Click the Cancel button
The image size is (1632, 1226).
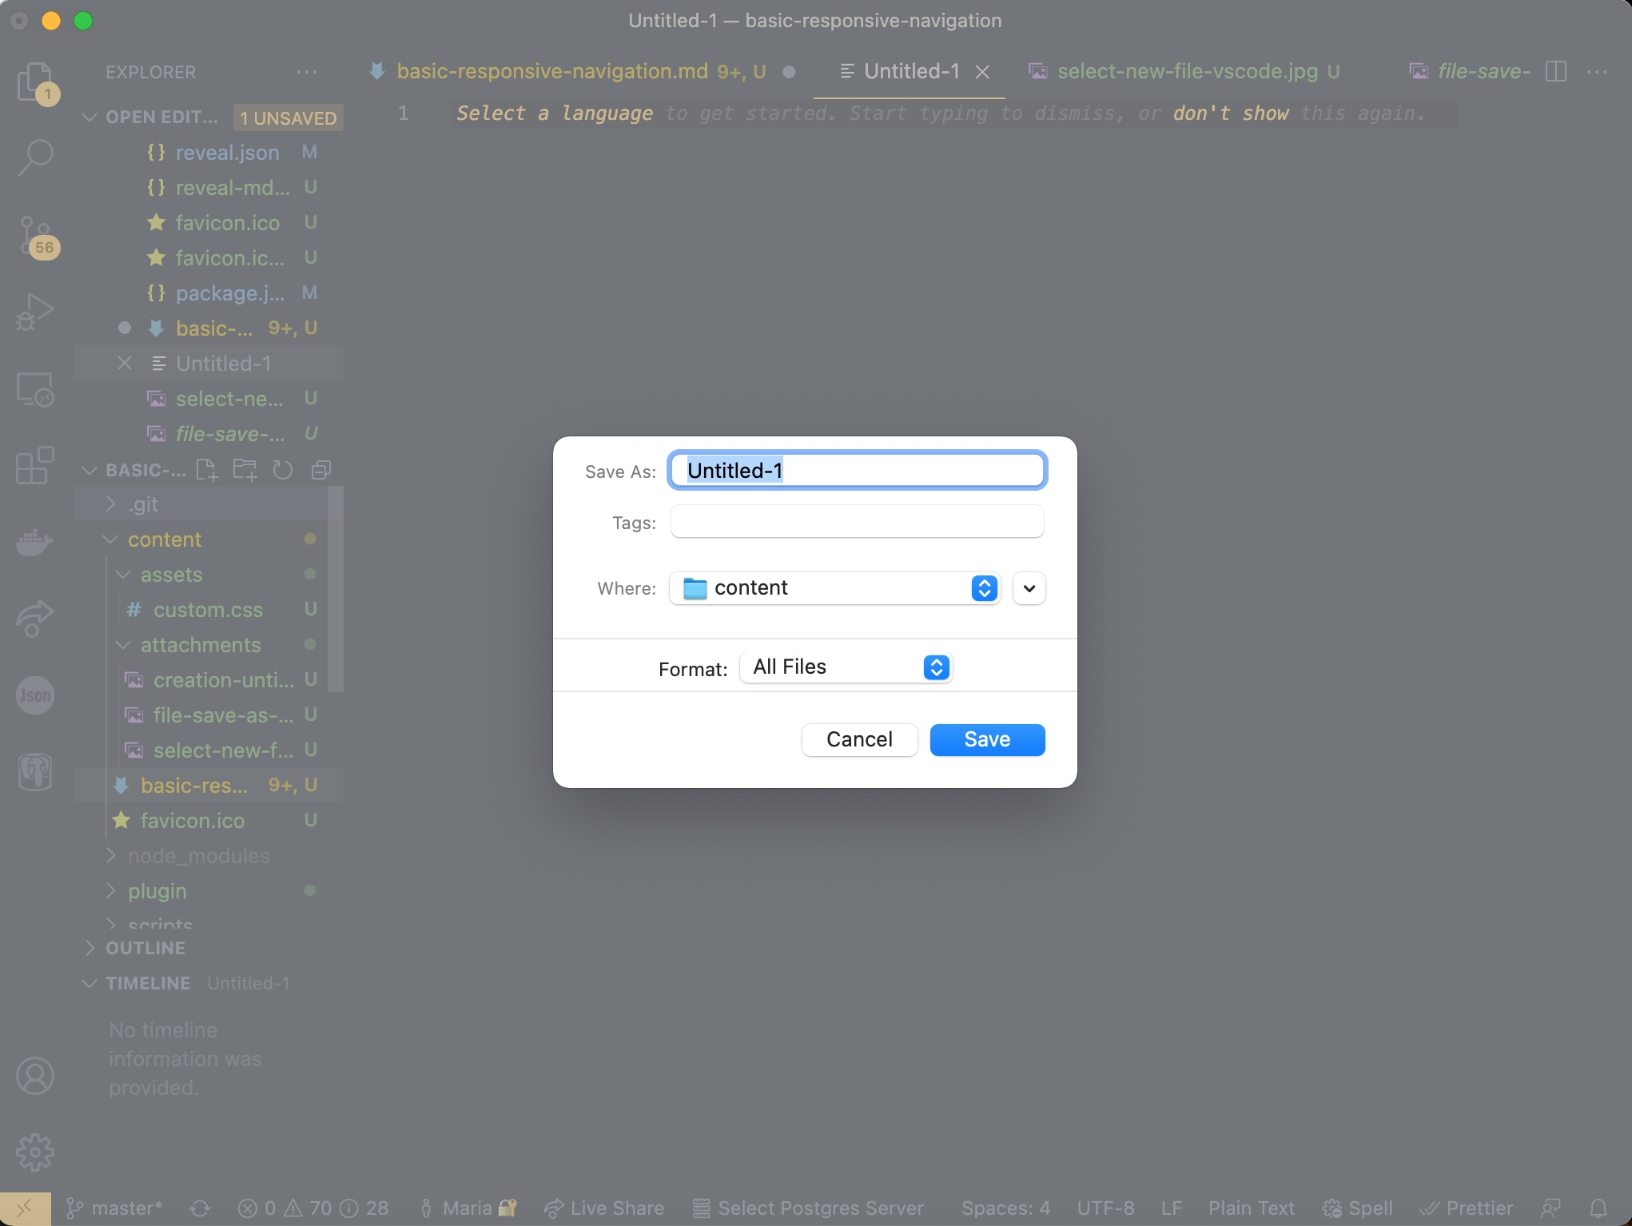click(x=859, y=739)
